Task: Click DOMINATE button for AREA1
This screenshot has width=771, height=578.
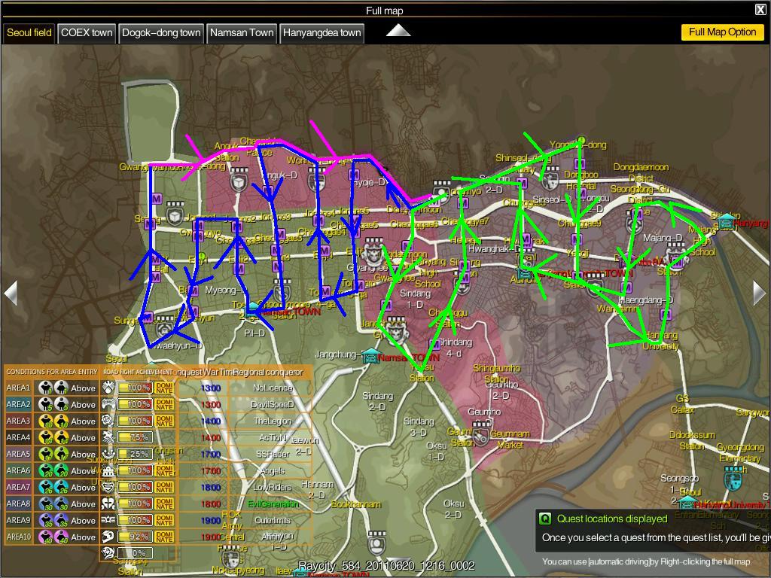Action: [164, 388]
